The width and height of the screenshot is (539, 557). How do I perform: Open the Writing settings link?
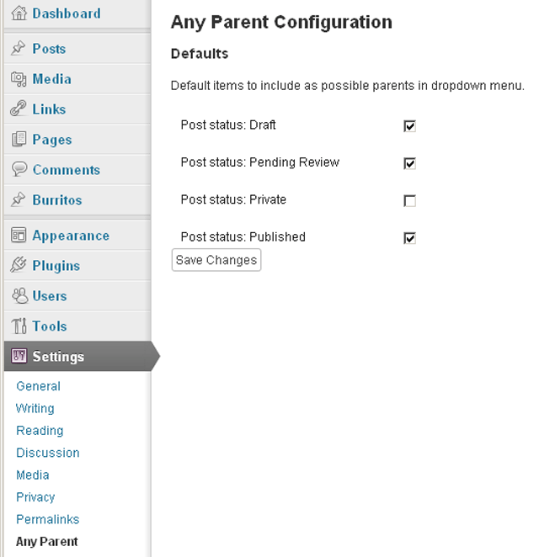[35, 409]
